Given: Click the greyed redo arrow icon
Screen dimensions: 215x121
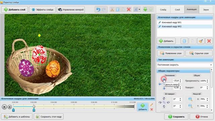Looking at the screenshot, I should [x=104, y=9].
